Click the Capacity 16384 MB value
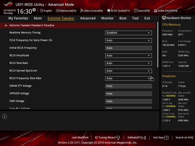The width and height of the screenshot is (195, 146). tap(183, 66)
